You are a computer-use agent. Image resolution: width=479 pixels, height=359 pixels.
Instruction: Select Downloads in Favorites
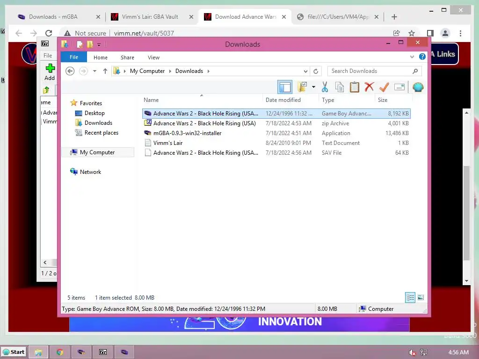coord(98,123)
